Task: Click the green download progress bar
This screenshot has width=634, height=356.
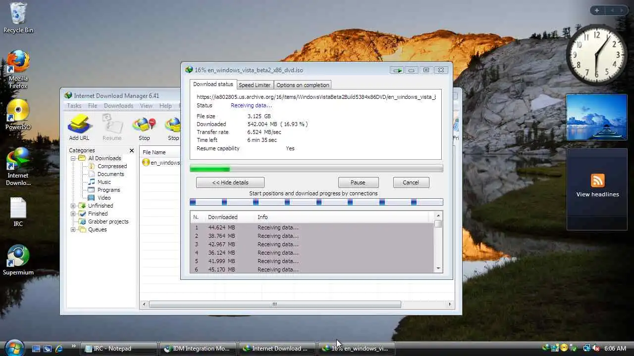Action: click(x=316, y=169)
